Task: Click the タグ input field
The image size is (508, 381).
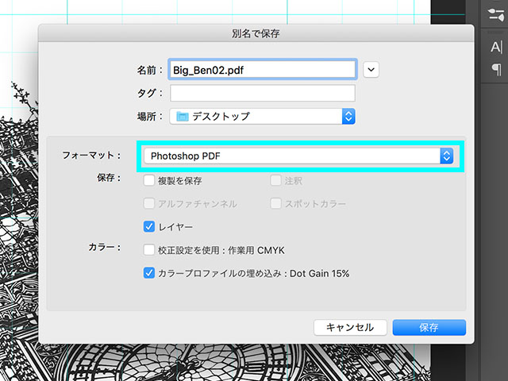Action: click(263, 93)
